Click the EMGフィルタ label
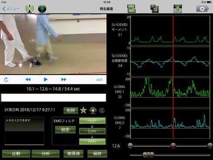The width and height of the screenshot is (213, 160). point(64,121)
